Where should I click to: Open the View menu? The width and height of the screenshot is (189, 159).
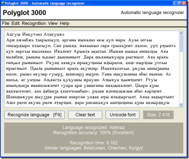(53, 23)
